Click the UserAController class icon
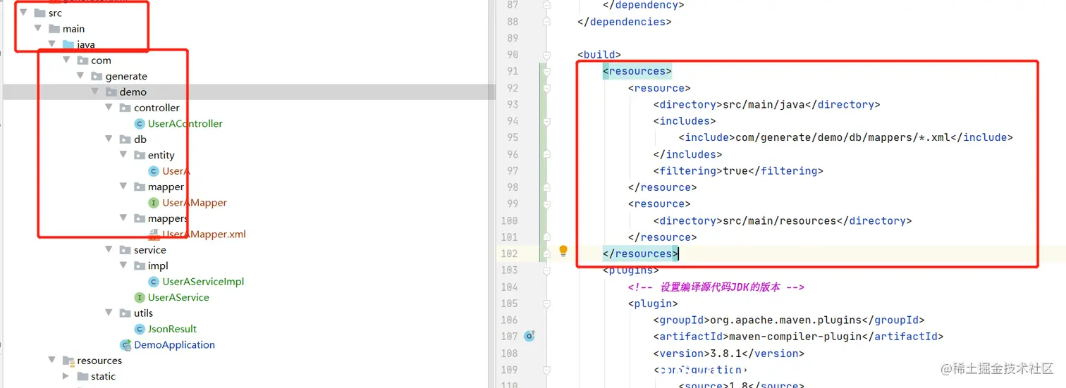This screenshot has height=388, width=1066. click(x=140, y=123)
